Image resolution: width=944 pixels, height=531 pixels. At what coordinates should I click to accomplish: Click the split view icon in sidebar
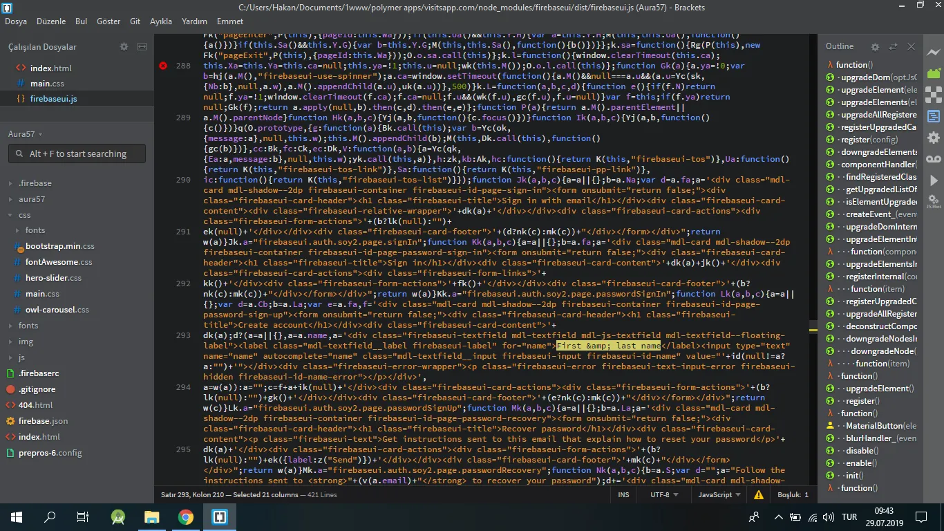pos(142,46)
